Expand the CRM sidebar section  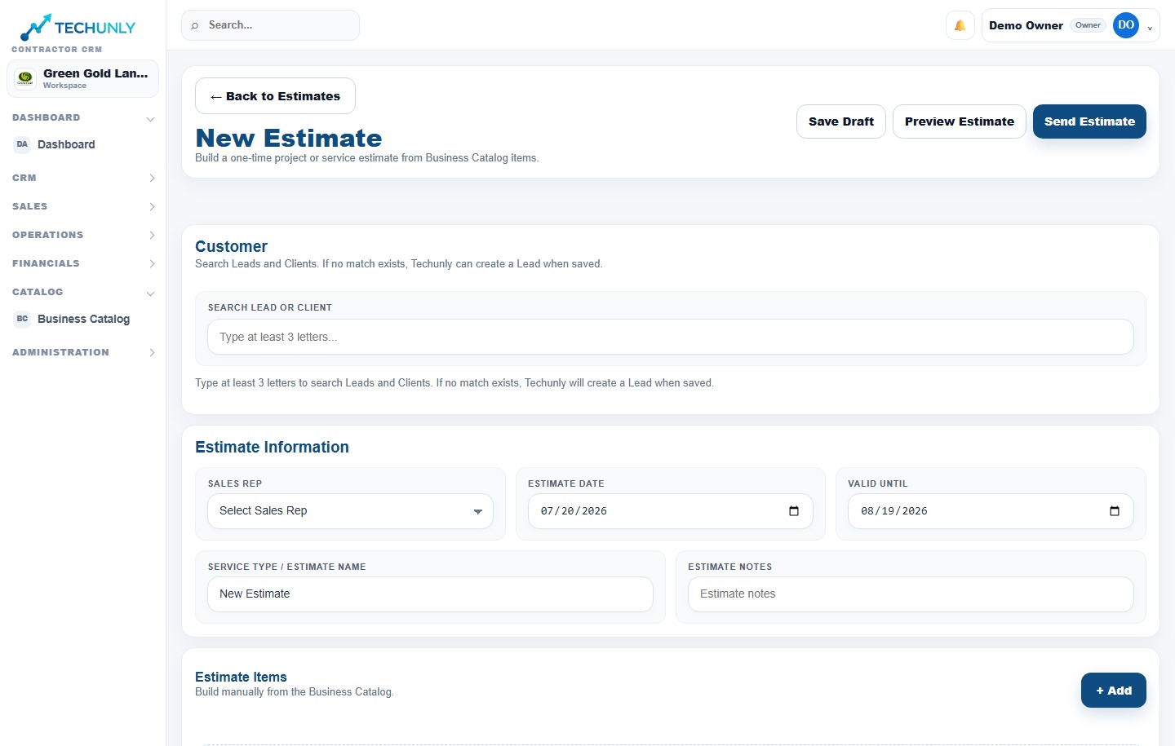(152, 178)
